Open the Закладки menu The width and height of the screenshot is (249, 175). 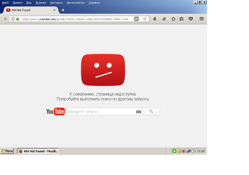(56, 3)
